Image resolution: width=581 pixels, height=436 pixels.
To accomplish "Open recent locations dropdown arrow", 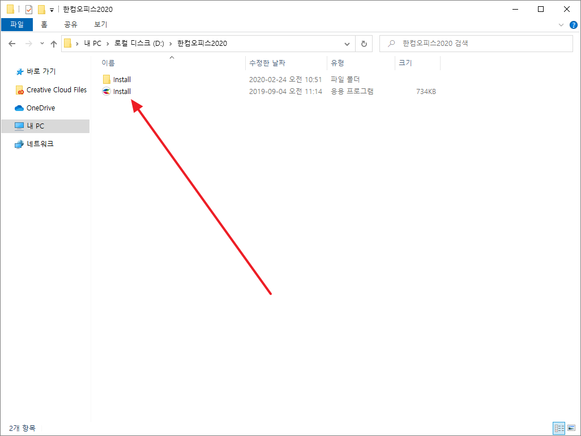I will [42, 44].
